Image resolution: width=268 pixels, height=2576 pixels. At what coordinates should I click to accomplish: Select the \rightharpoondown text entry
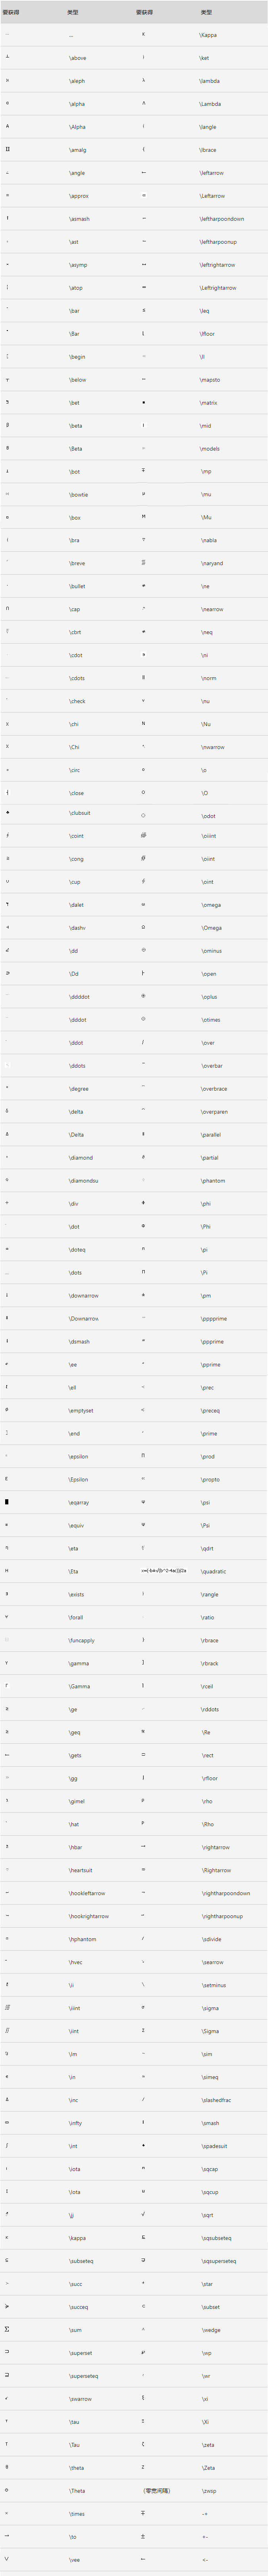coord(225,1893)
